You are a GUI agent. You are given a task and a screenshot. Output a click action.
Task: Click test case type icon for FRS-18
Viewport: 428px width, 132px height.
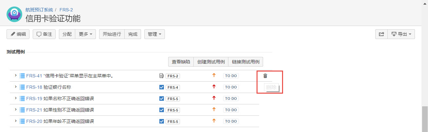click(22, 87)
